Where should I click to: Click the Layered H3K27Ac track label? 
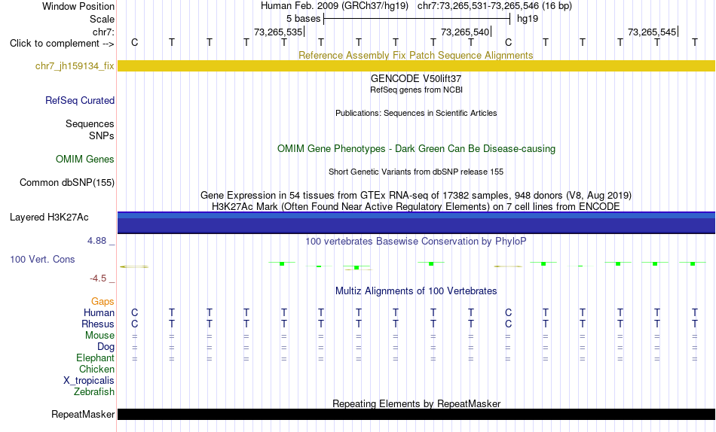pyautogui.click(x=49, y=218)
